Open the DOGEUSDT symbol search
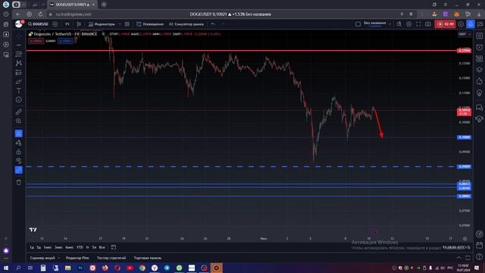This screenshot has height=273, width=485. pos(38,24)
